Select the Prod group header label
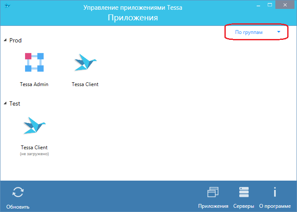The height and width of the screenshot is (212, 297). tap(15, 40)
